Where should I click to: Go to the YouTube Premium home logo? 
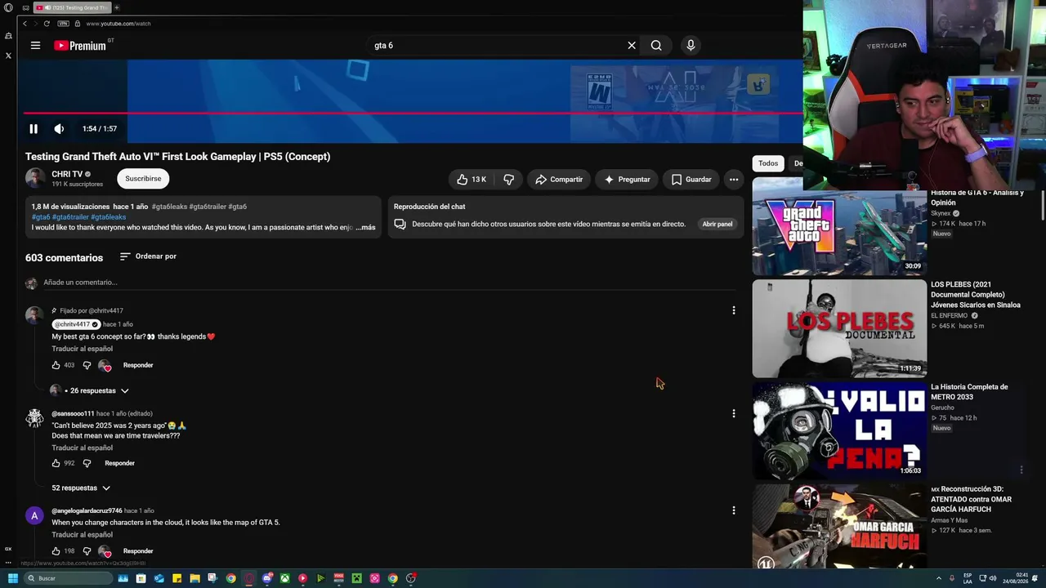(81, 46)
